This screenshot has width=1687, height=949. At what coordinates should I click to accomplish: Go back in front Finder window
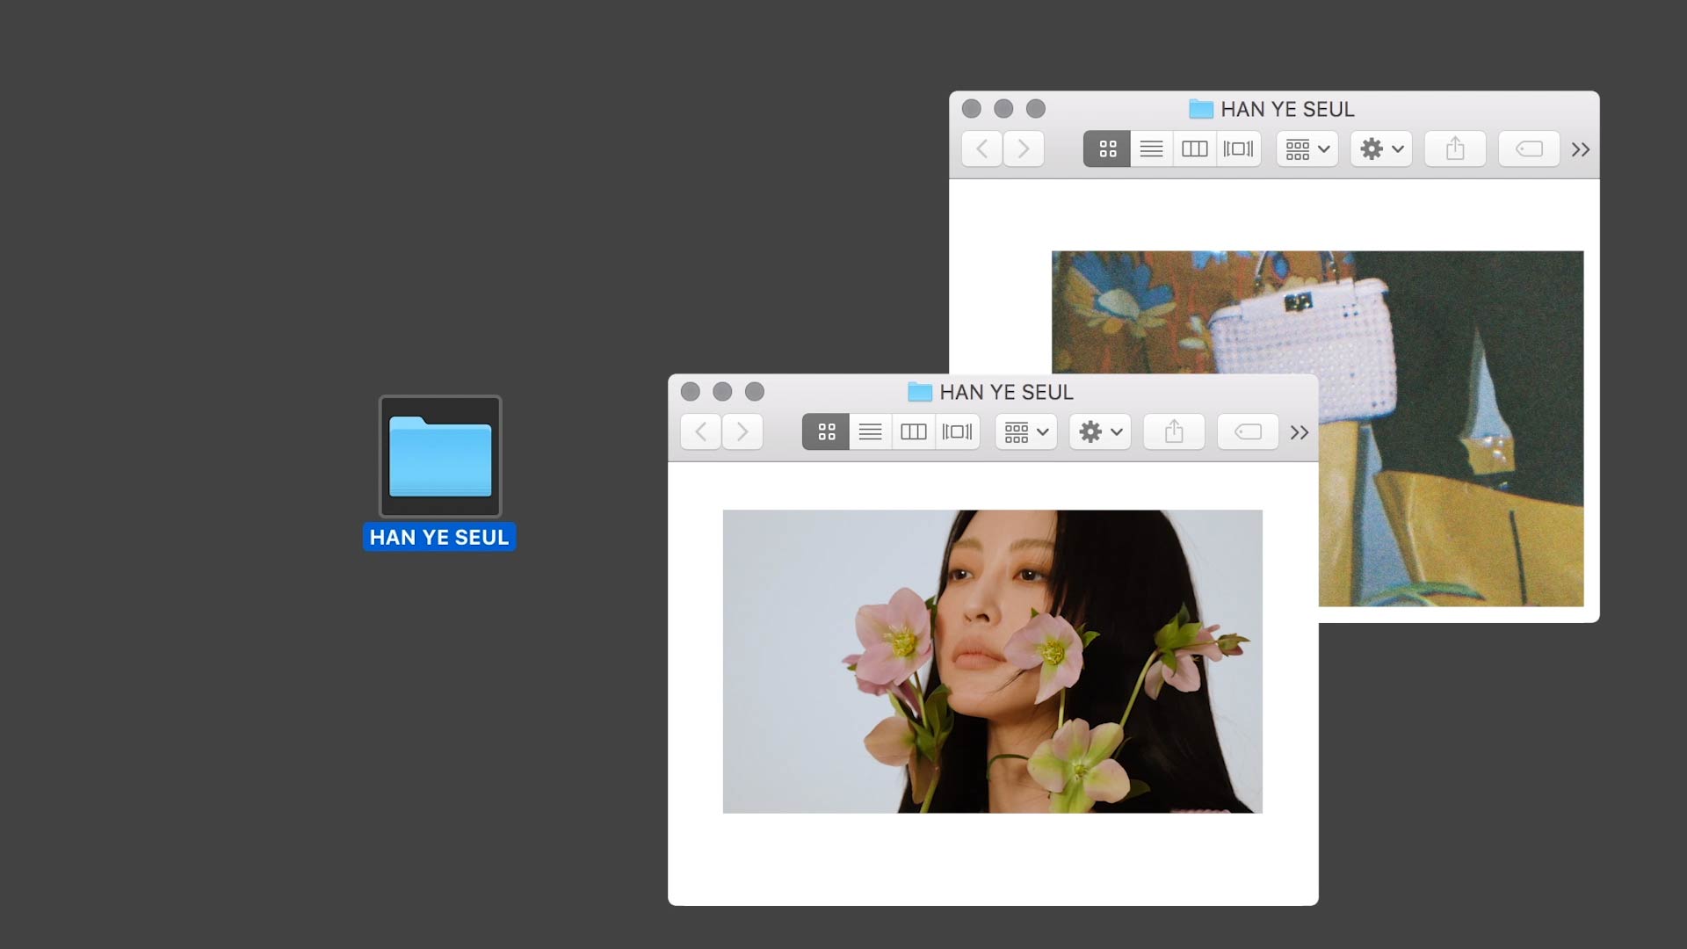click(x=701, y=431)
